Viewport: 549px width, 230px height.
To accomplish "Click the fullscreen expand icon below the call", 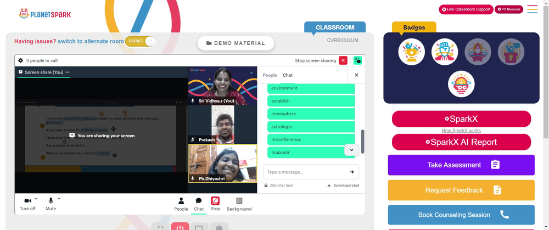I will [x=160, y=227].
